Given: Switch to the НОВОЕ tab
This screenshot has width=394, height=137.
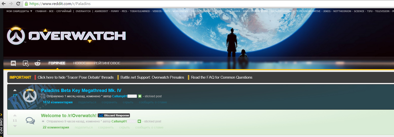Looking at the screenshot, I should (80, 63).
